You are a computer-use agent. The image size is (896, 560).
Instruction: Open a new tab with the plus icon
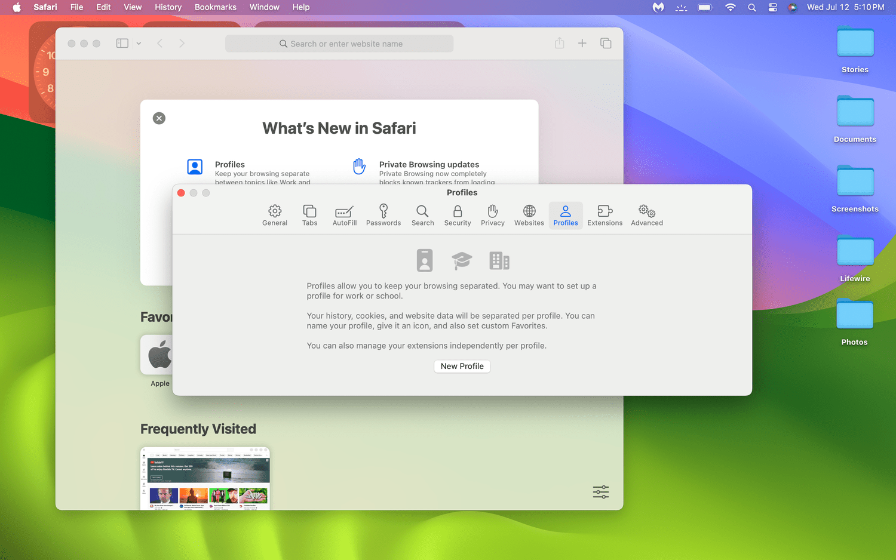coord(582,43)
